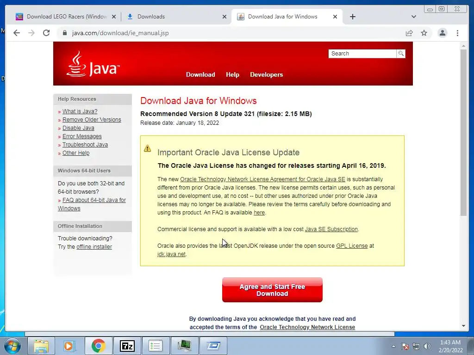Open the Help menu item
Image resolution: width=474 pixels, height=355 pixels.
click(232, 74)
